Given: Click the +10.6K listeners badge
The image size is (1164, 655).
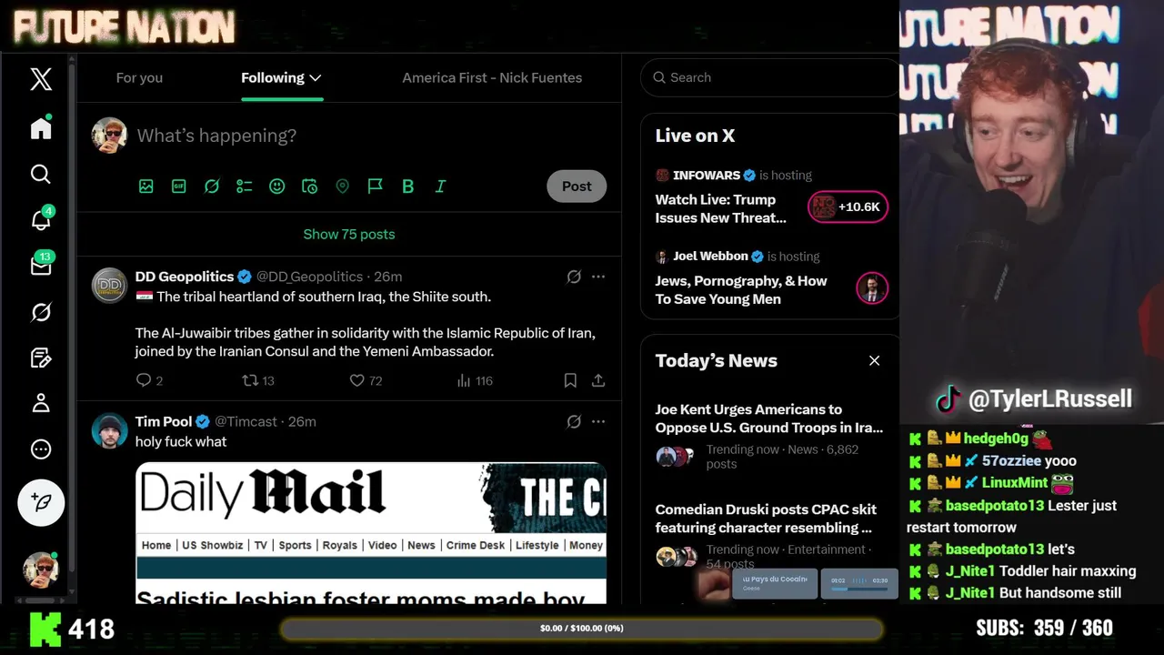Looking at the screenshot, I should click(848, 207).
